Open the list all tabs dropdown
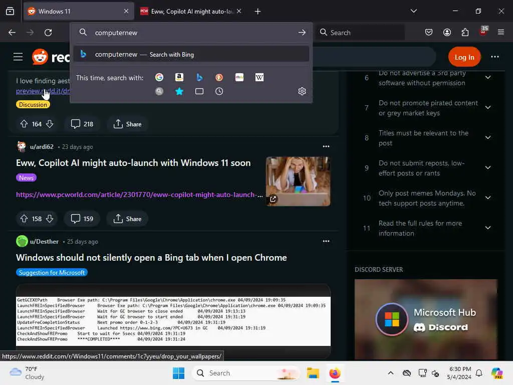Screen dimensions: 513x385 click(413, 11)
